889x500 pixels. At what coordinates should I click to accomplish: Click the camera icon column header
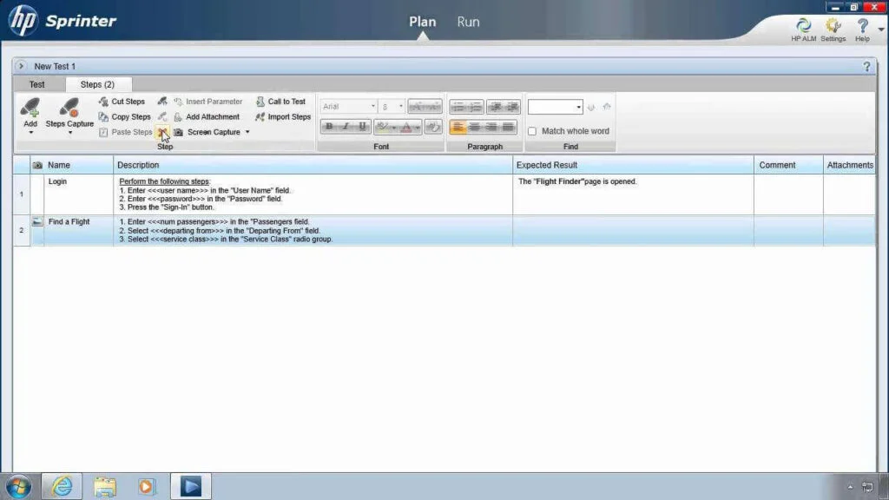point(37,165)
